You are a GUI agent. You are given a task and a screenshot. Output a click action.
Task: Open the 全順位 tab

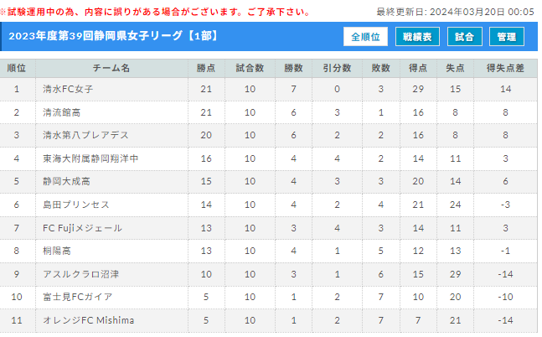(x=365, y=37)
